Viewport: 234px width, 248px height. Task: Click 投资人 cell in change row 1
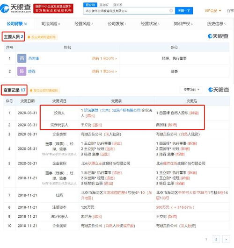pos(59,113)
